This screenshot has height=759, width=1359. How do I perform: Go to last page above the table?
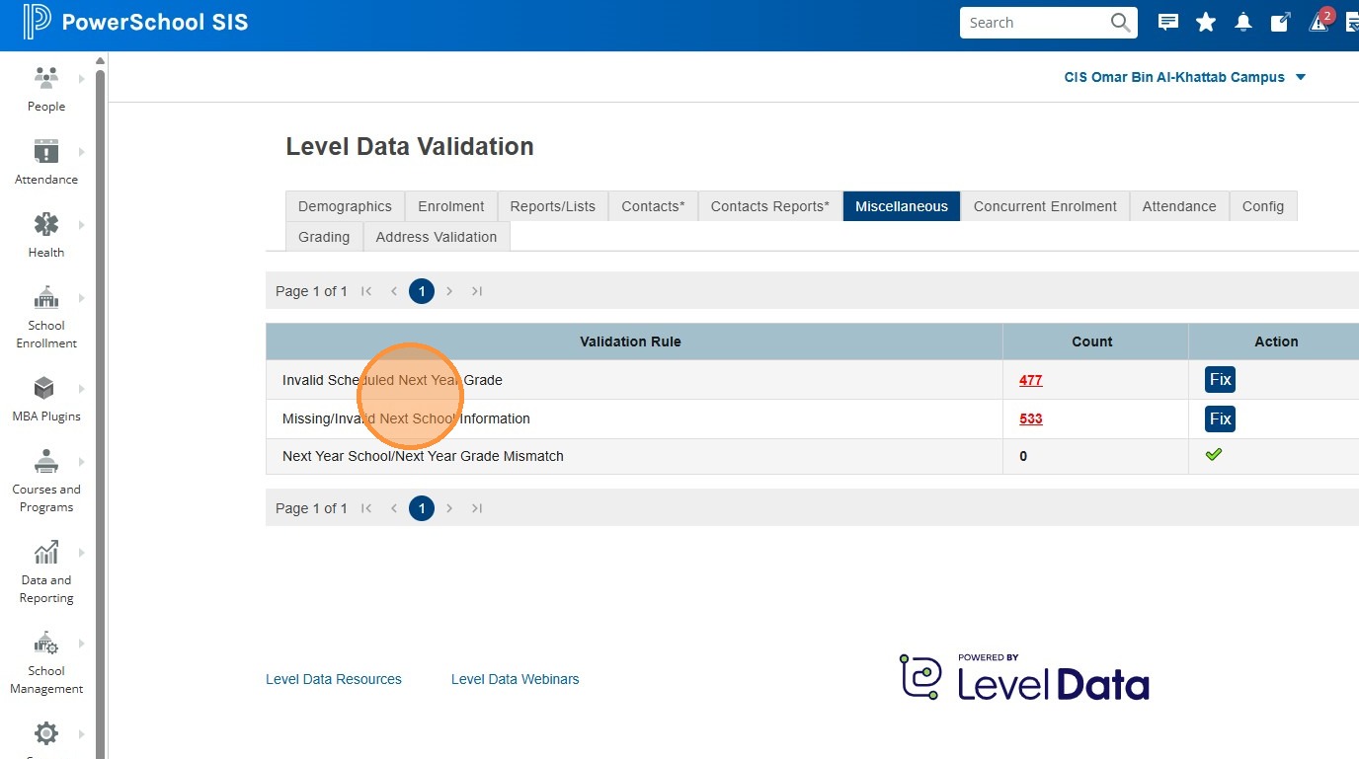point(477,291)
